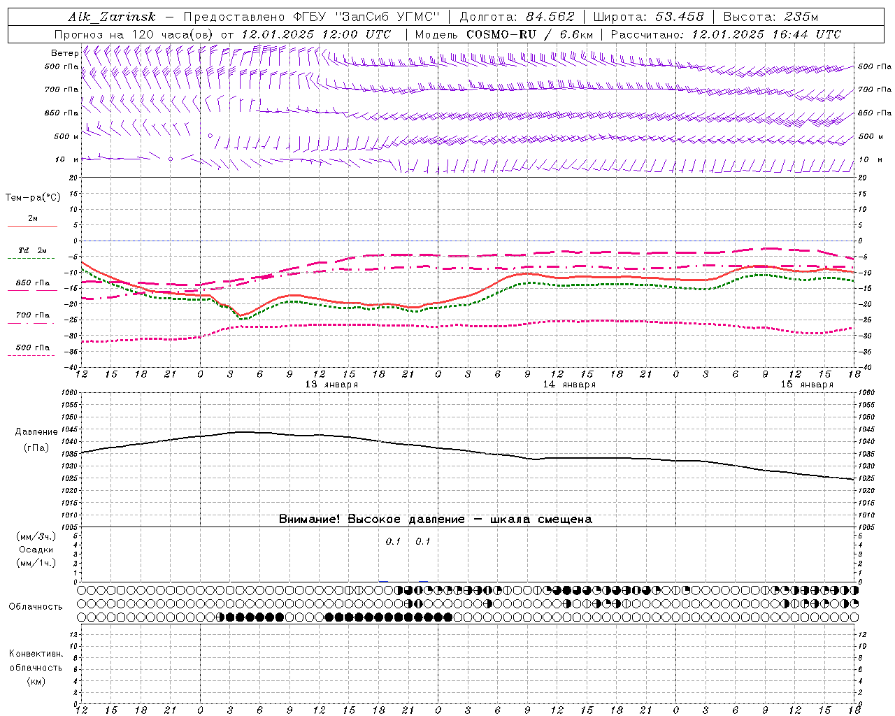Click "-40" on the left temperature axis
Viewport: 895px width, 716px height.
pos(71,367)
